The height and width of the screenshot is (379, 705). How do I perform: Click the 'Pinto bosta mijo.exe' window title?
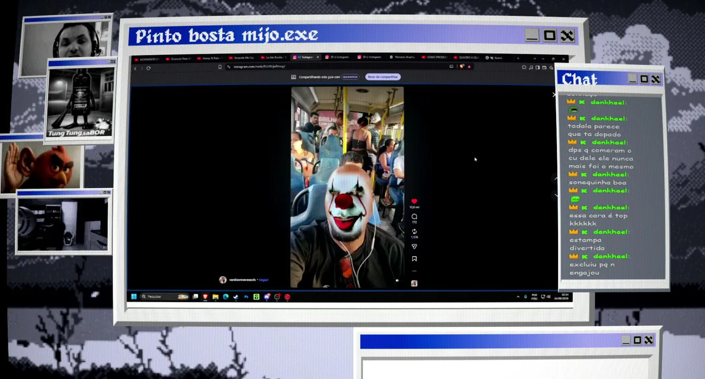(x=227, y=35)
